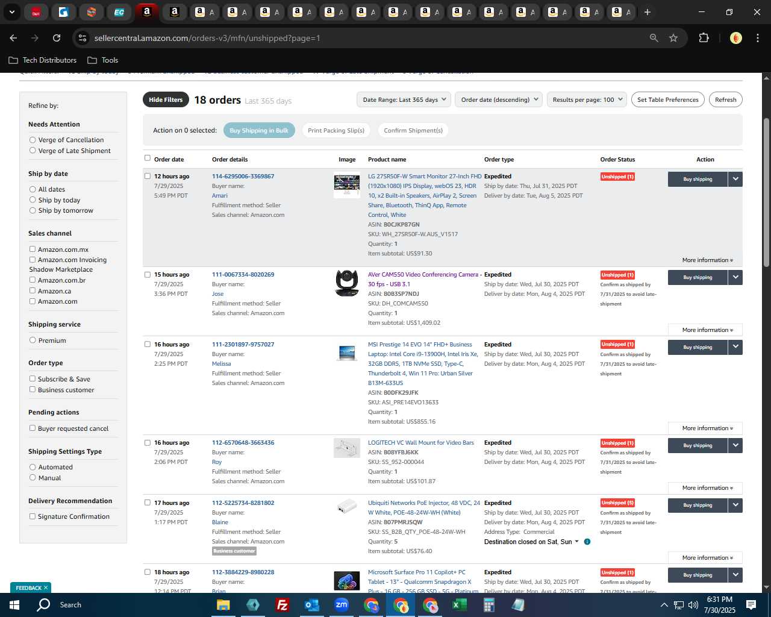Bookmark this page with the star icon
The image size is (771, 617).
tap(673, 38)
